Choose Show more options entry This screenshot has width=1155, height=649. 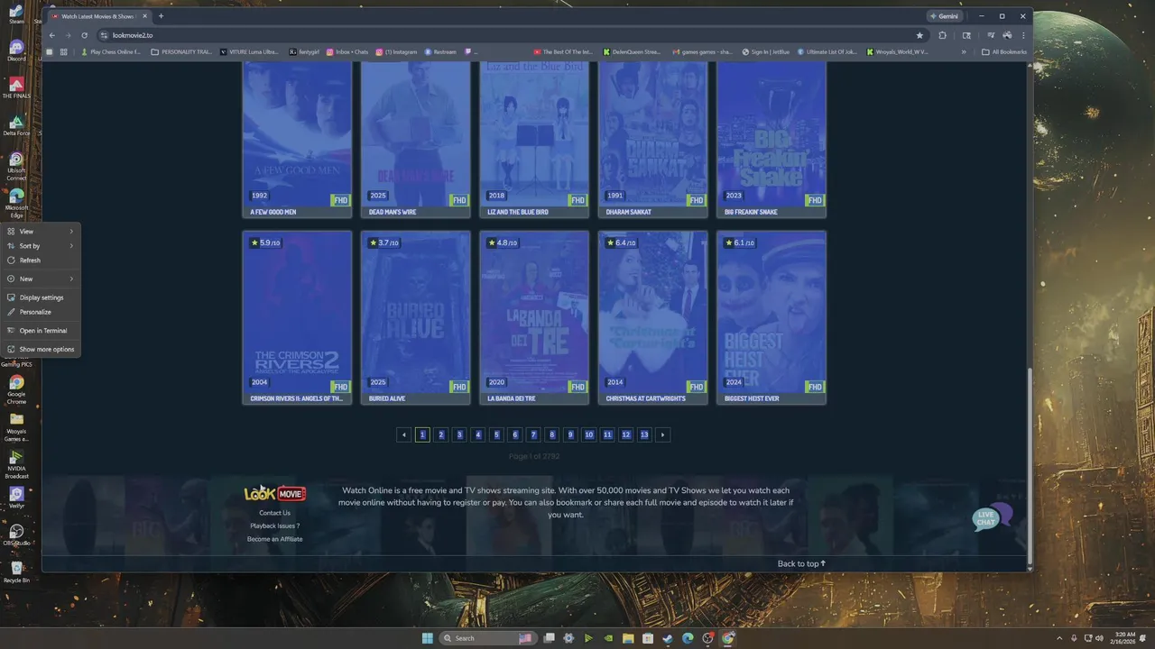pyautogui.click(x=42, y=349)
